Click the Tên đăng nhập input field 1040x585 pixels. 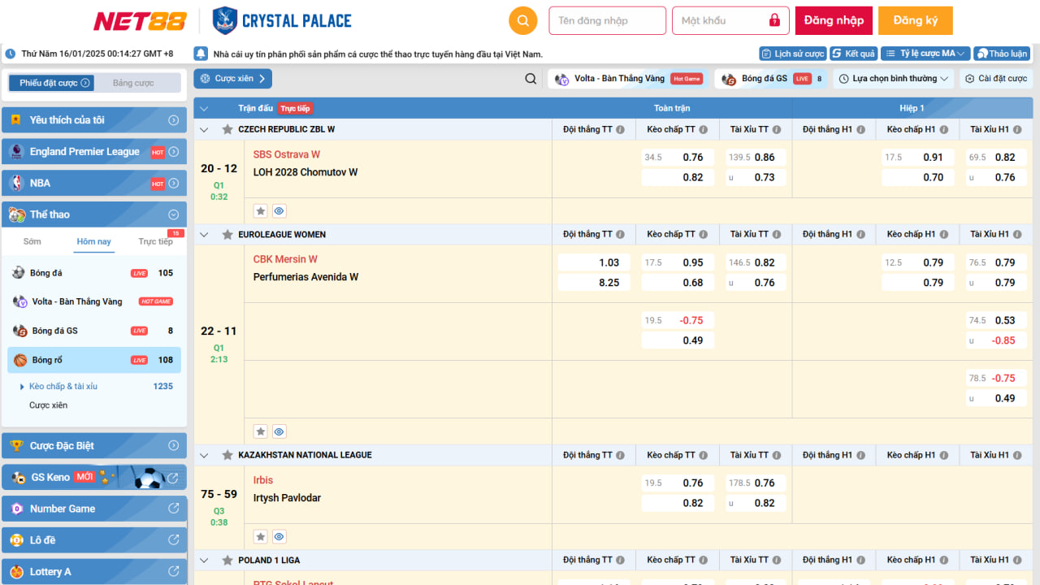tap(607, 20)
